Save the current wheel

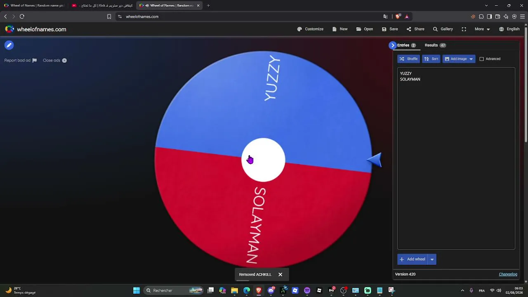tap(390, 29)
